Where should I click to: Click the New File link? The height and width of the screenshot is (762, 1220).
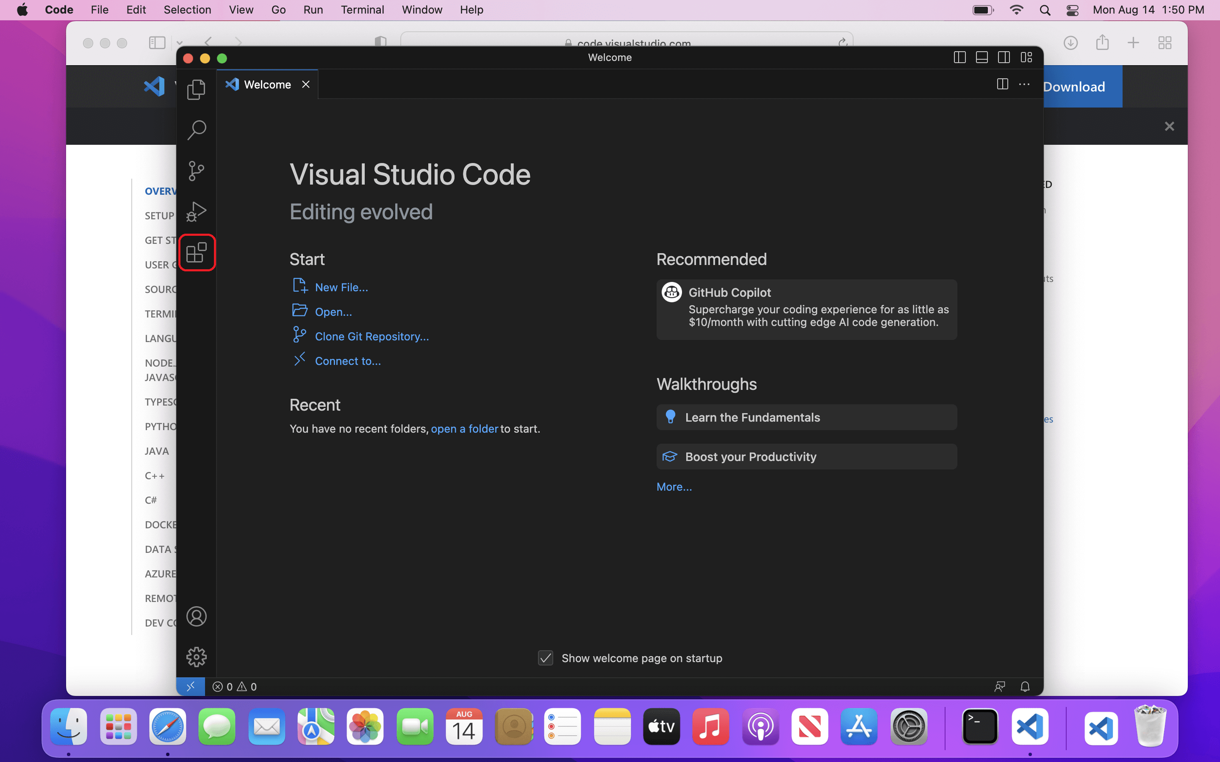tap(341, 287)
